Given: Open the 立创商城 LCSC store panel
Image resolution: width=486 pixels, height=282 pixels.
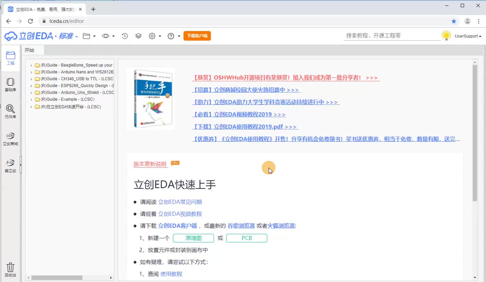Looking at the screenshot, I should (10, 139).
